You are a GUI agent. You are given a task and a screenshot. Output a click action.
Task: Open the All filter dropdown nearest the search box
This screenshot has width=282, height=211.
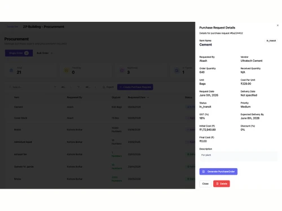[64, 87]
